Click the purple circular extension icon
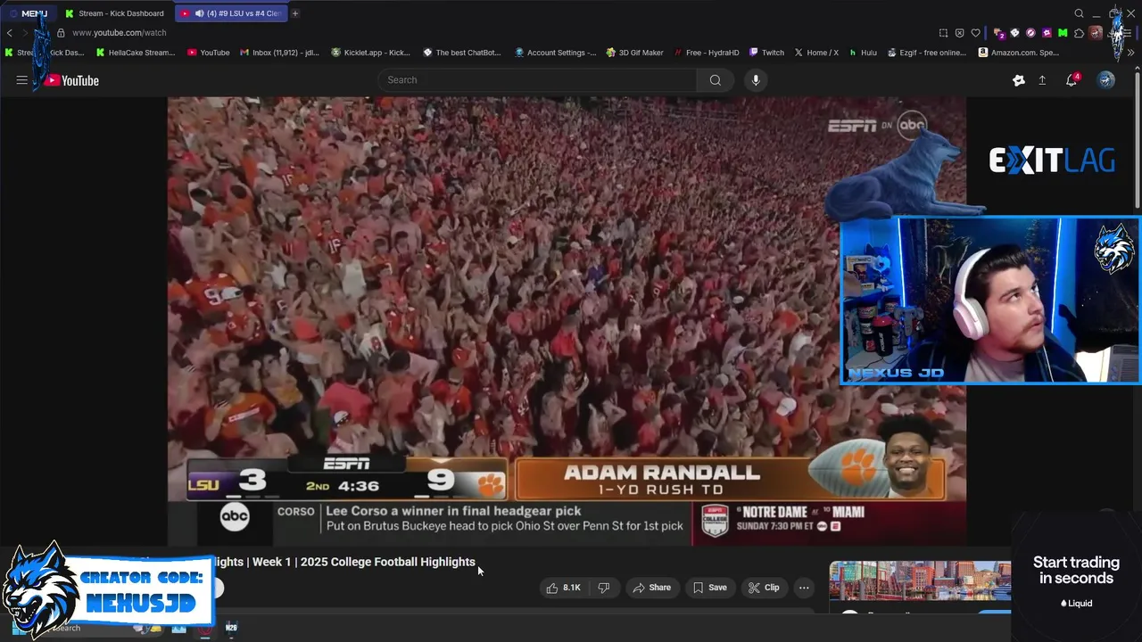 [x=1030, y=33]
